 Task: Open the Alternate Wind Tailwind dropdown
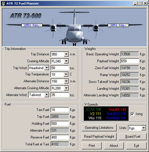tap(47, 95)
